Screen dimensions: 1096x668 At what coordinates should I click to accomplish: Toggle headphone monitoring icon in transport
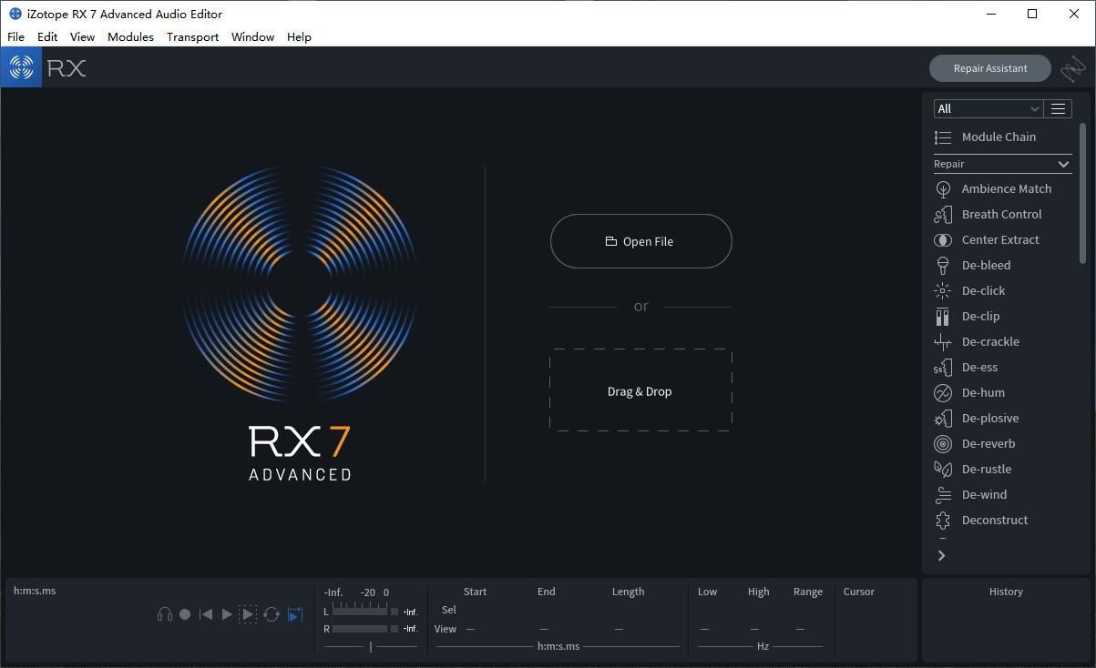[165, 614]
